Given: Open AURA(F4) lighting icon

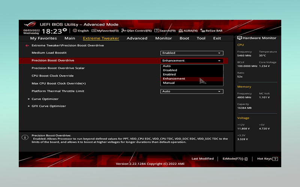Looking at the screenshot, I should 181,31.
